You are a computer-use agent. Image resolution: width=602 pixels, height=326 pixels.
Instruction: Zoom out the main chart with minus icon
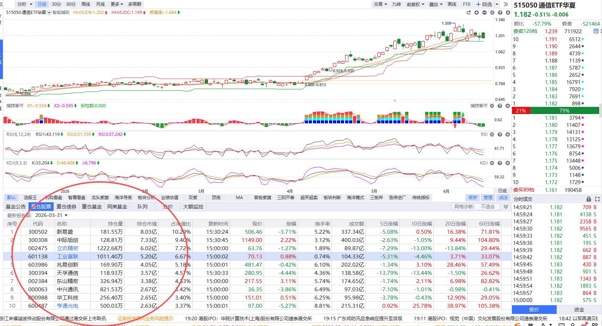pyautogui.click(x=484, y=13)
